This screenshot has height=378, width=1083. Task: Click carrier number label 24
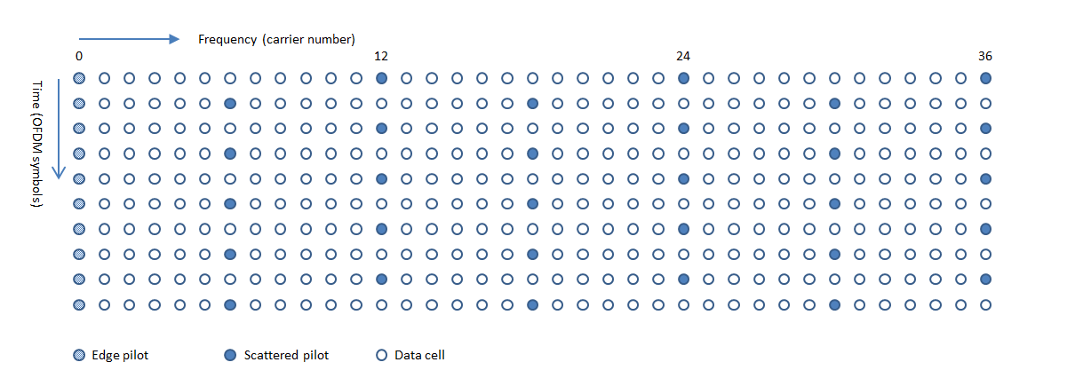(683, 57)
